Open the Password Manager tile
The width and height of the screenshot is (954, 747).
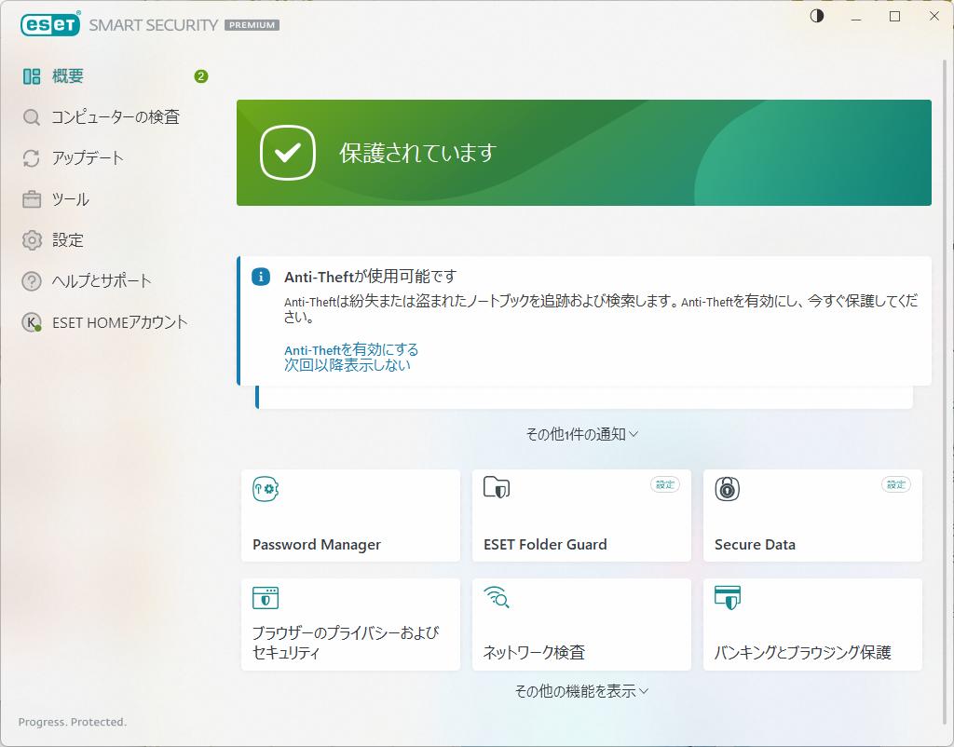350,515
